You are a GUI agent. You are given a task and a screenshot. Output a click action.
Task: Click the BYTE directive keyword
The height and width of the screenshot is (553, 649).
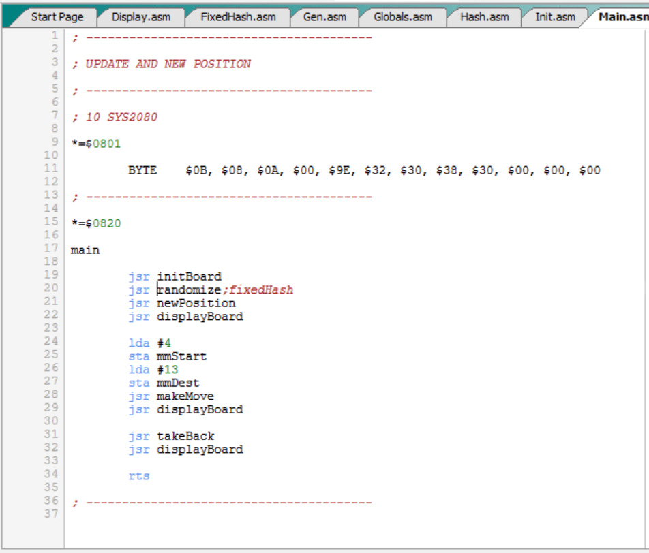pyautogui.click(x=142, y=171)
